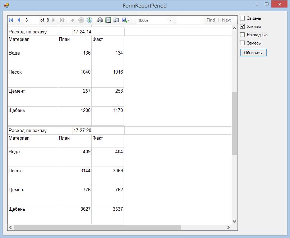Select the fact value 3537
Image resolution: width=290 pixels, height=238 pixels.
coord(118,209)
